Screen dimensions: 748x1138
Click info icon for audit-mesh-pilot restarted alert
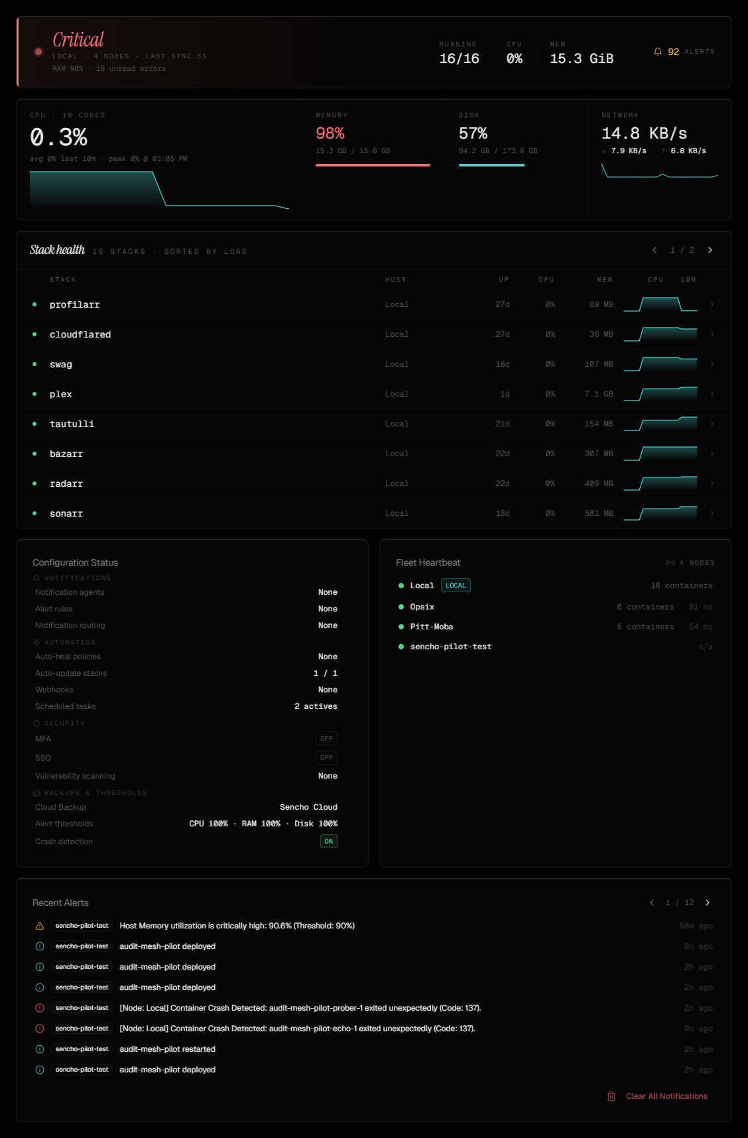40,1049
